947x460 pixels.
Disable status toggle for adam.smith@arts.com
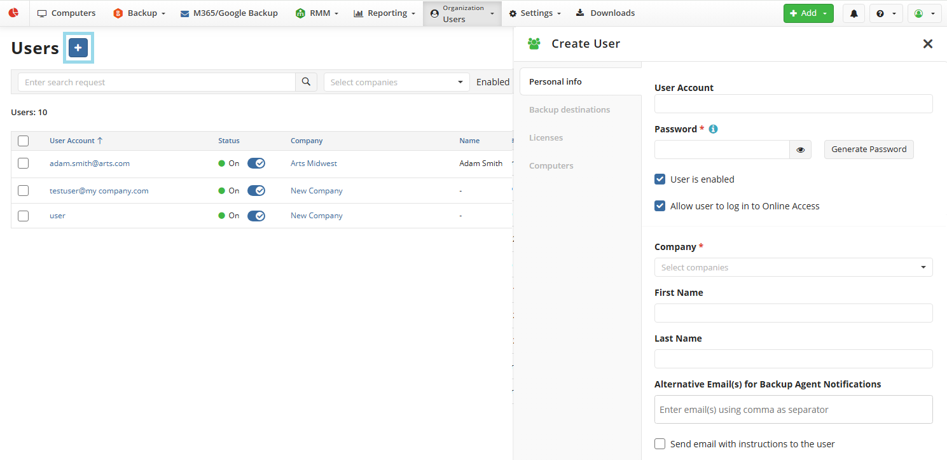tap(256, 164)
